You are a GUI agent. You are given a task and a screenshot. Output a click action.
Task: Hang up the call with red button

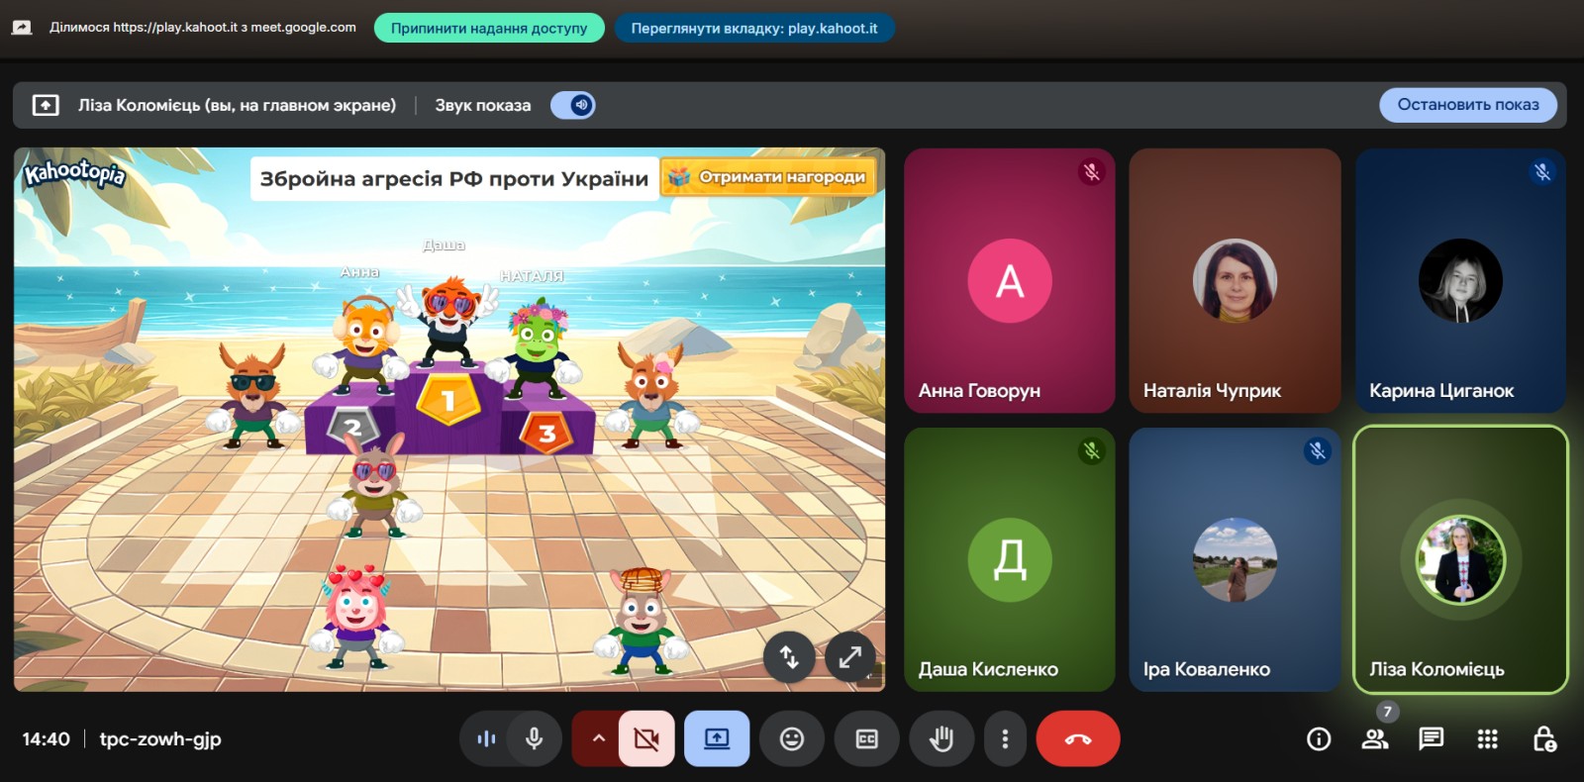click(1077, 738)
